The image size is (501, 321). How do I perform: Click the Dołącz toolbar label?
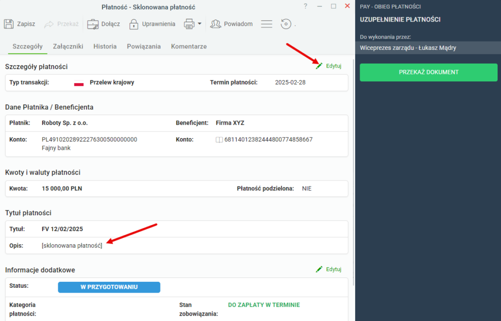pos(111,24)
